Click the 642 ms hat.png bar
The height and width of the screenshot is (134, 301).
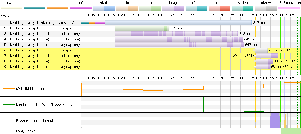point(179,39)
